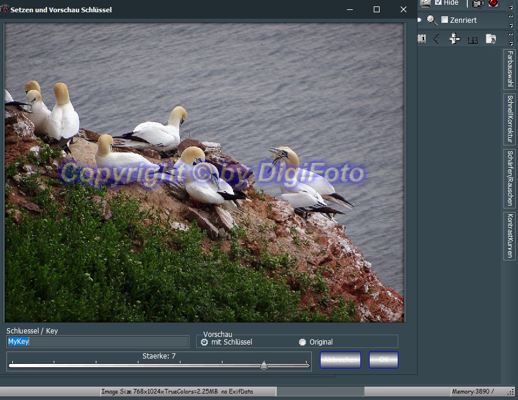
Task: Select the 'Original' preview radio button
Action: pyautogui.click(x=303, y=342)
